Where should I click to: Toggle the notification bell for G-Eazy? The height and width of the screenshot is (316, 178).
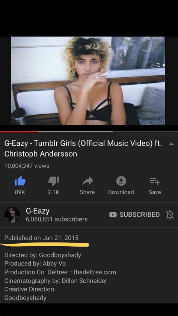(x=170, y=215)
